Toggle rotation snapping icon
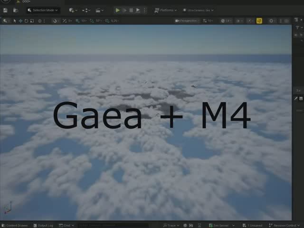Screen dimensions: 304x228 click(x=92, y=21)
